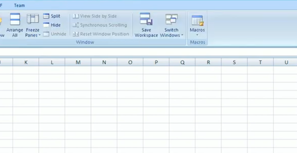The width and height of the screenshot is (297, 153).
Task: Select column L header
Action: [x=52, y=62]
